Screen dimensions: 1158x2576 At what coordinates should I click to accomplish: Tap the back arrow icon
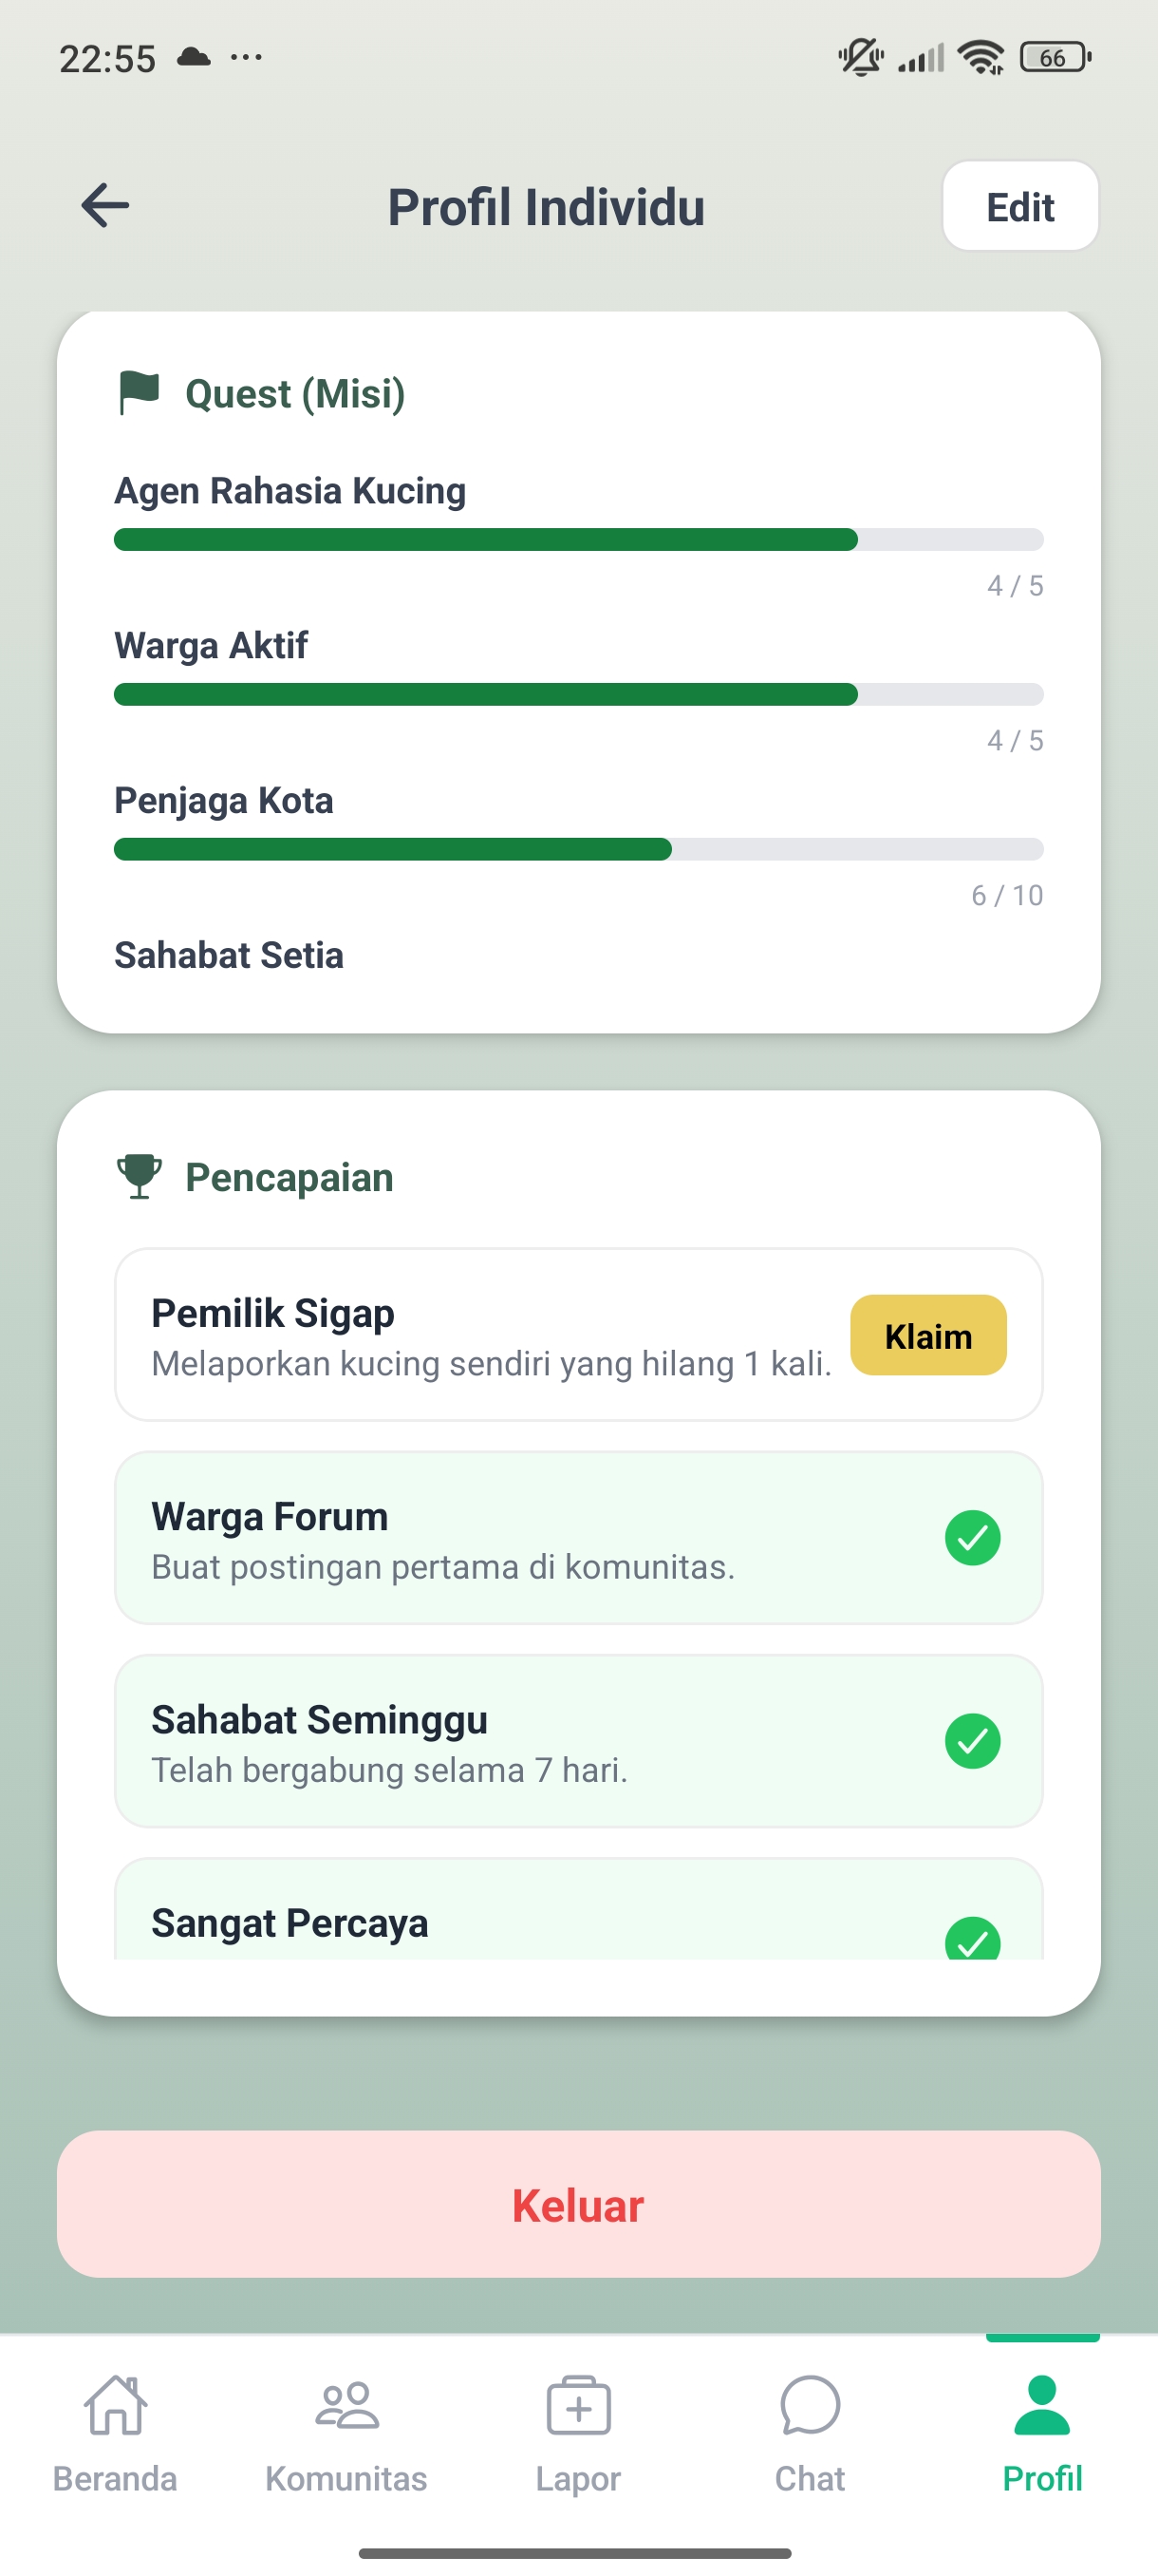point(105,206)
